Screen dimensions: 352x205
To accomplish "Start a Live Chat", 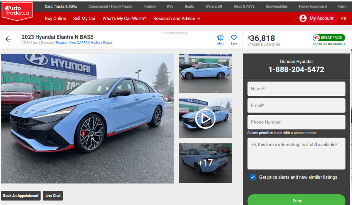I will [53, 196].
